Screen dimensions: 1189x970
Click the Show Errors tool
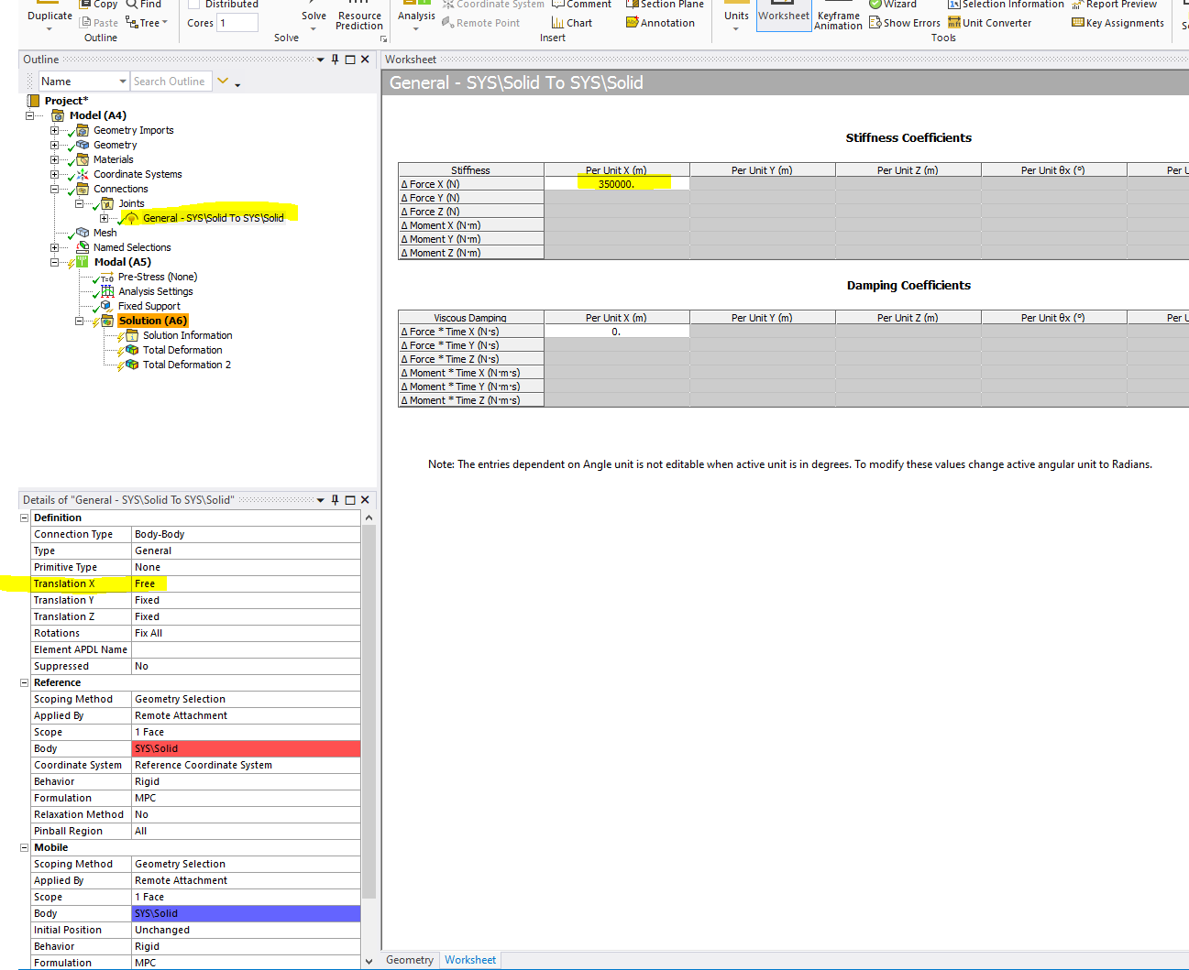(x=905, y=23)
